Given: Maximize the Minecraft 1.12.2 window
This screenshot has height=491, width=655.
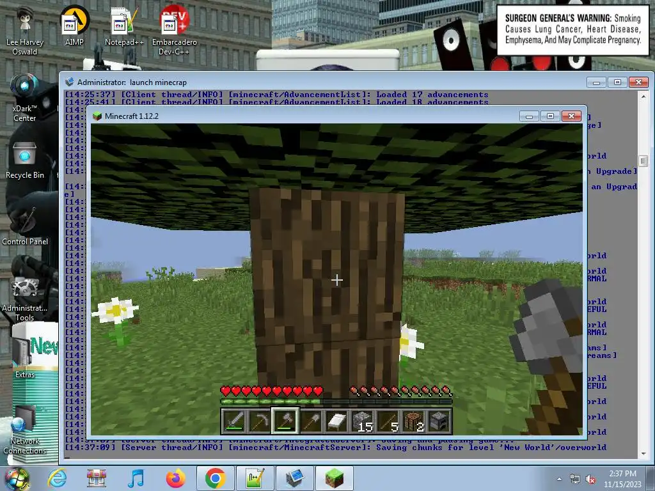Looking at the screenshot, I should click(550, 116).
